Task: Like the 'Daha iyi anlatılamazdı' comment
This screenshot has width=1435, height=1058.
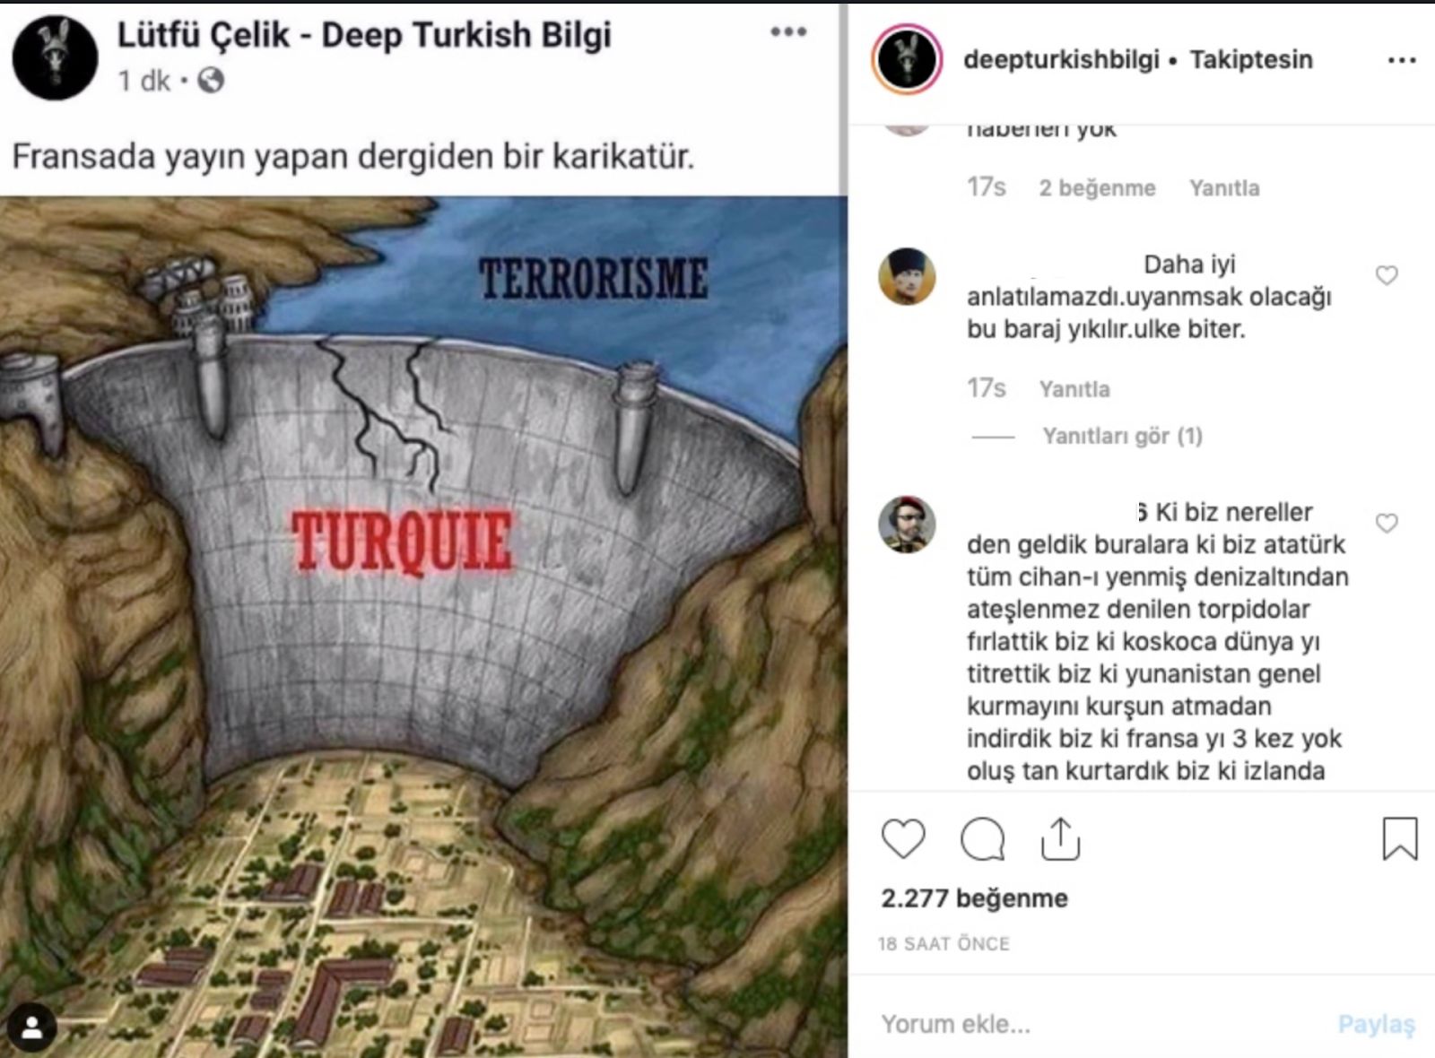Action: tap(1387, 275)
